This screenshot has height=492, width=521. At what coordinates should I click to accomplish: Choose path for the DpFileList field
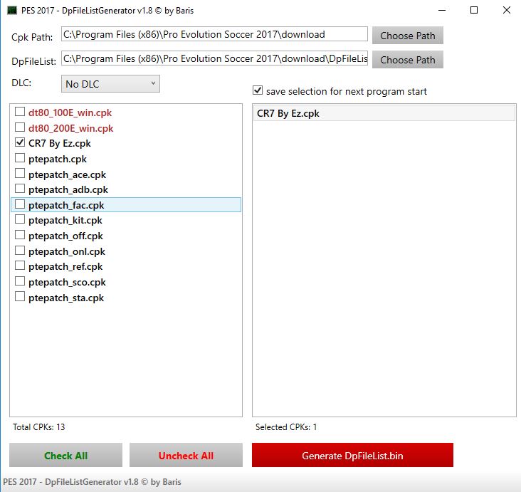click(x=407, y=60)
